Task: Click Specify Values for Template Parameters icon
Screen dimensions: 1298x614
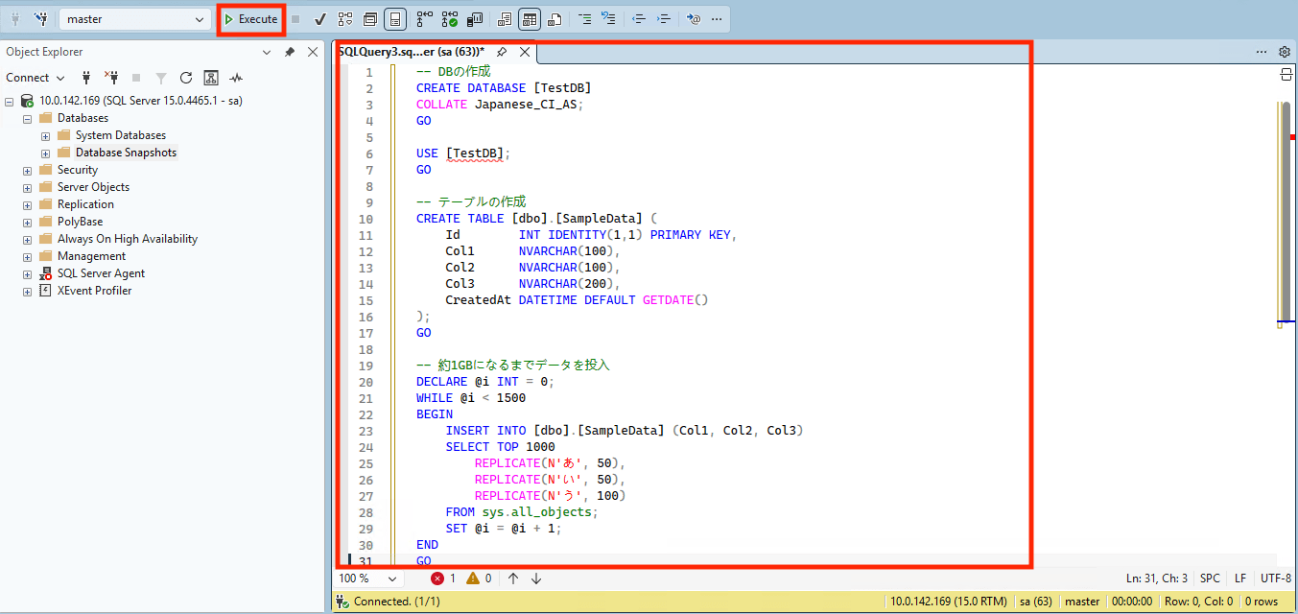Action: [x=694, y=19]
